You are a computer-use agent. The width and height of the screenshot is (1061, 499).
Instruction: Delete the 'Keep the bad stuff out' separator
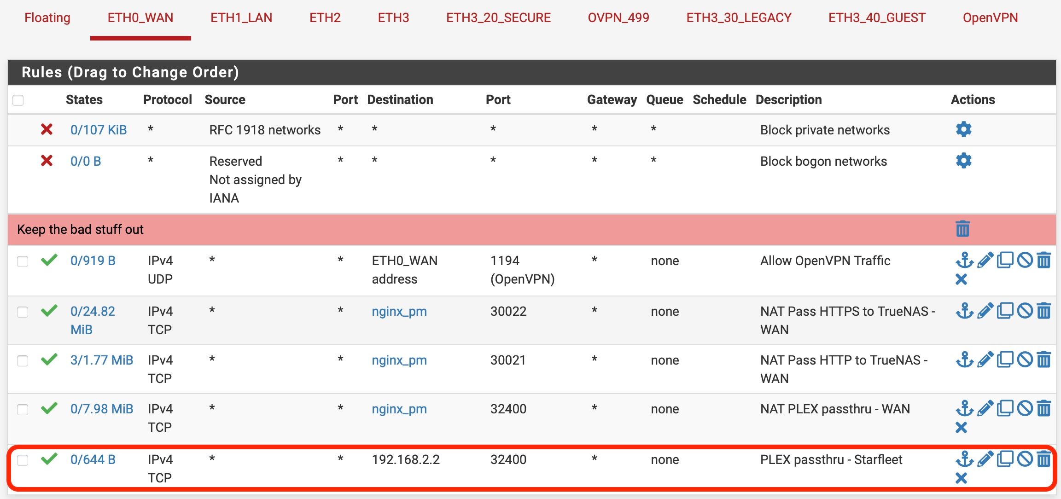[962, 229]
